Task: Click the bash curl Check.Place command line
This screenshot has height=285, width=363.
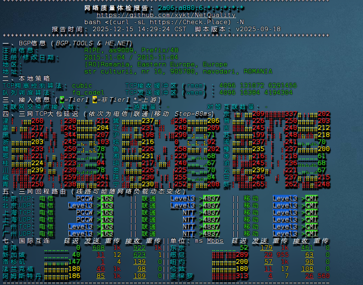Action: tap(164, 22)
